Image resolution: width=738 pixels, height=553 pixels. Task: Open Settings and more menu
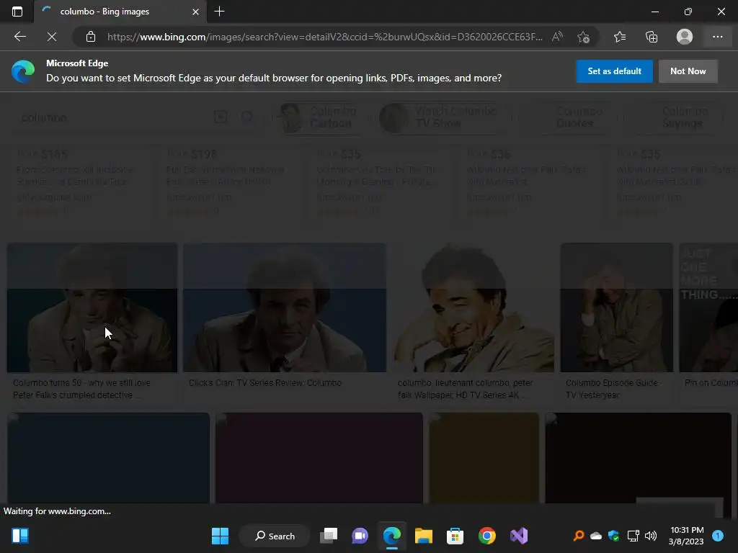(717, 37)
